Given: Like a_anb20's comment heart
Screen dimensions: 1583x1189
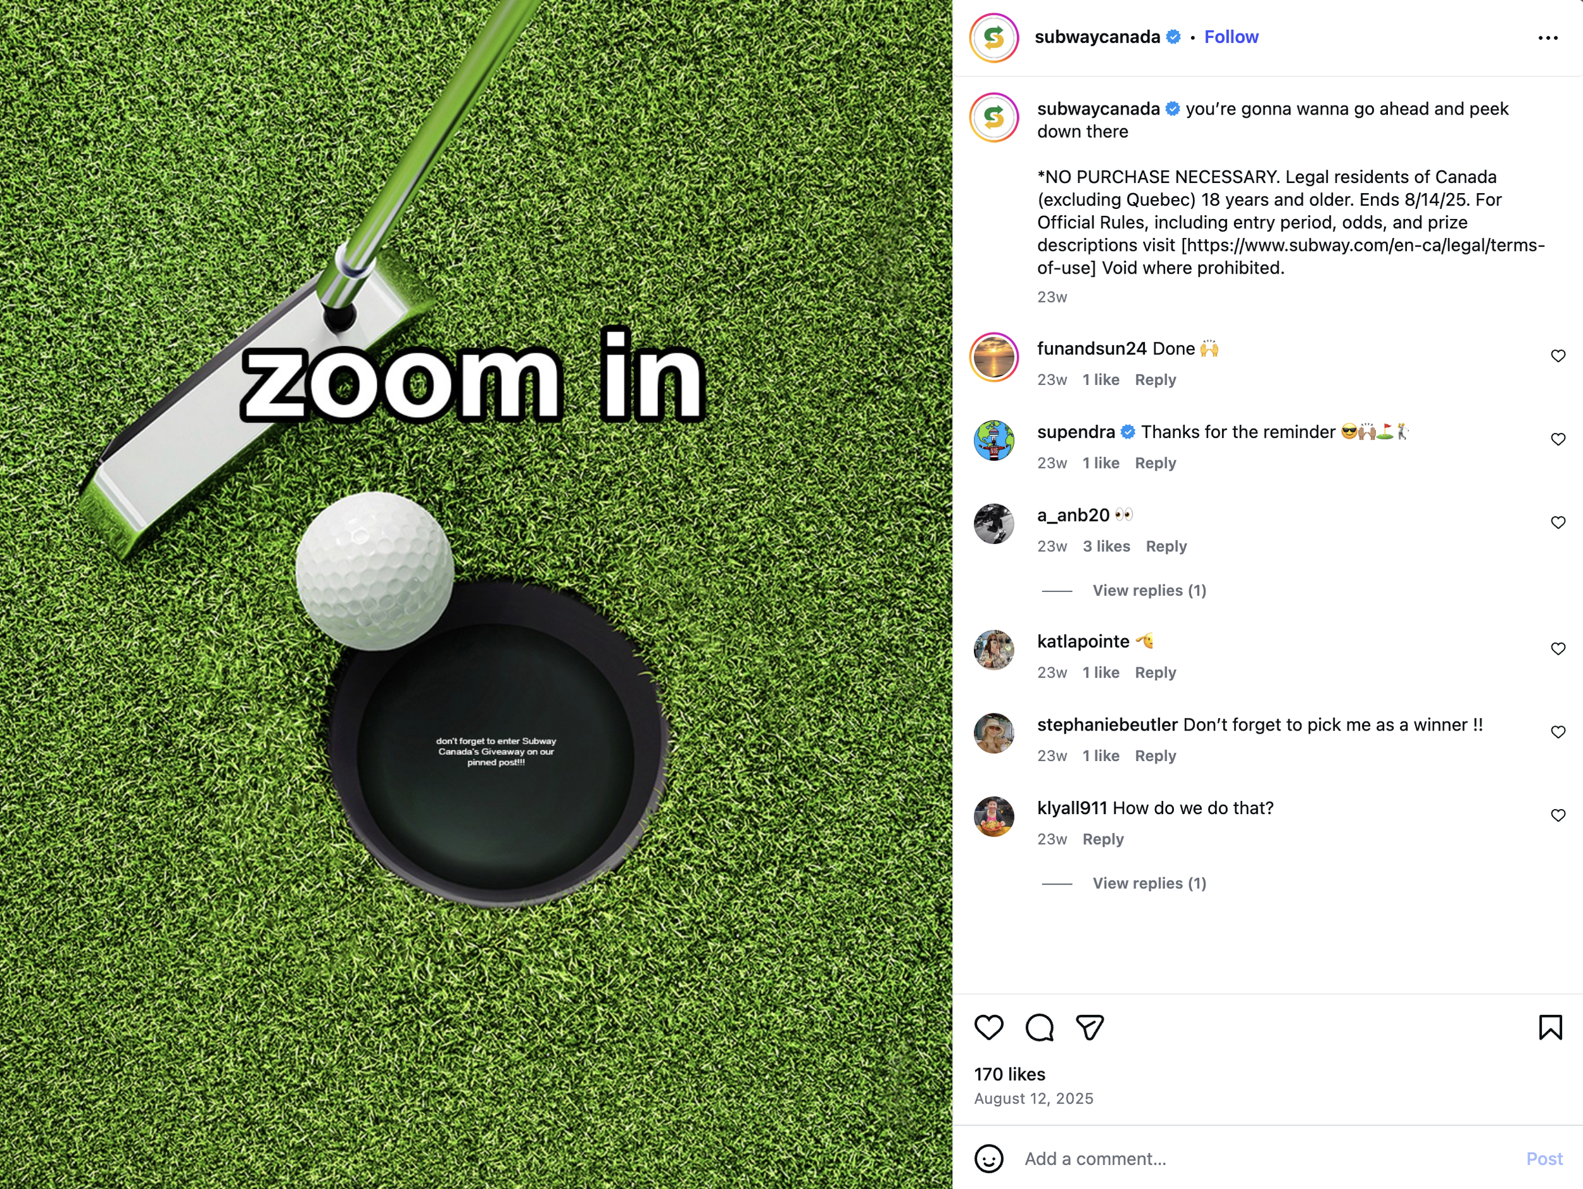Looking at the screenshot, I should (1557, 522).
